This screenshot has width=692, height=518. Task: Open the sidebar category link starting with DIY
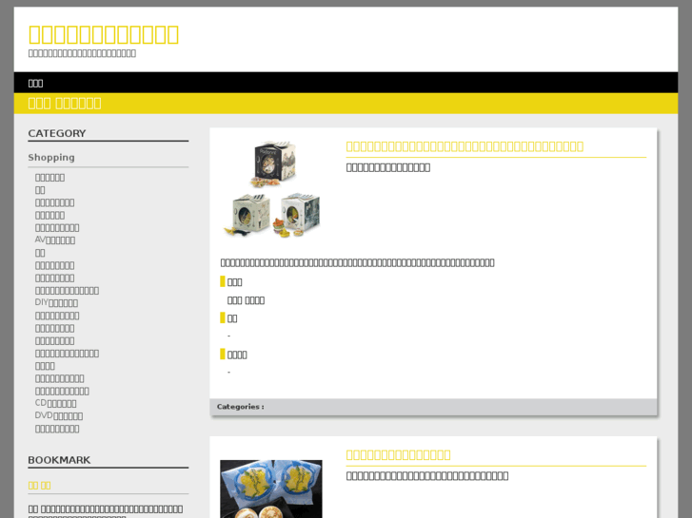[56, 303]
